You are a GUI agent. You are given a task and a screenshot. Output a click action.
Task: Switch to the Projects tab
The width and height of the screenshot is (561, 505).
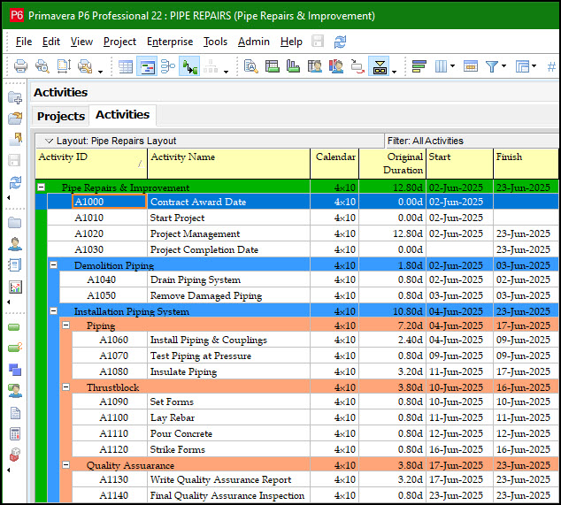(x=61, y=116)
